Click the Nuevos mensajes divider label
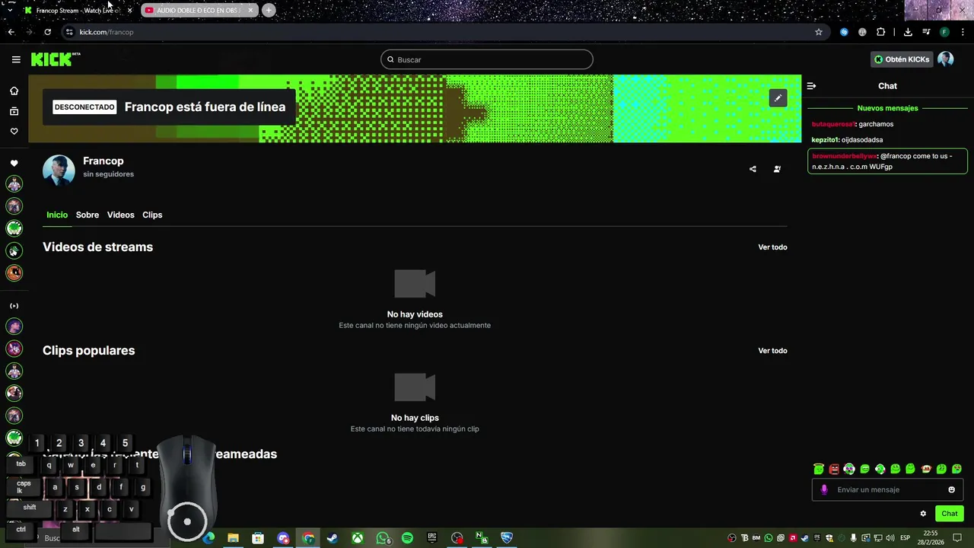Screen dimensions: 974x548 887,108
